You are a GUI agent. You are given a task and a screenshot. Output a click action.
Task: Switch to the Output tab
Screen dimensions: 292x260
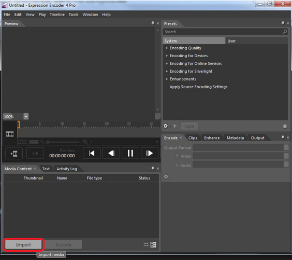click(x=257, y=138)
